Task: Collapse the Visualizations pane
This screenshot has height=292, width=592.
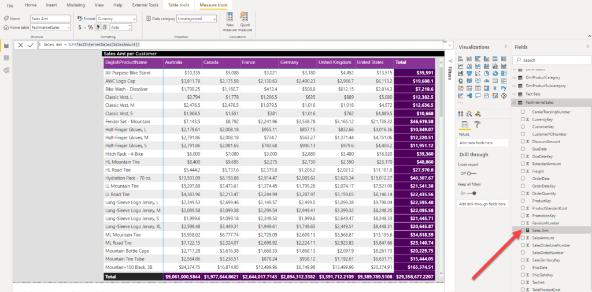Action: coord(506,47)
